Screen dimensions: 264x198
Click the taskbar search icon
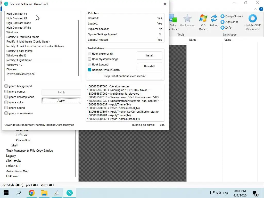[x=19, y=193]
